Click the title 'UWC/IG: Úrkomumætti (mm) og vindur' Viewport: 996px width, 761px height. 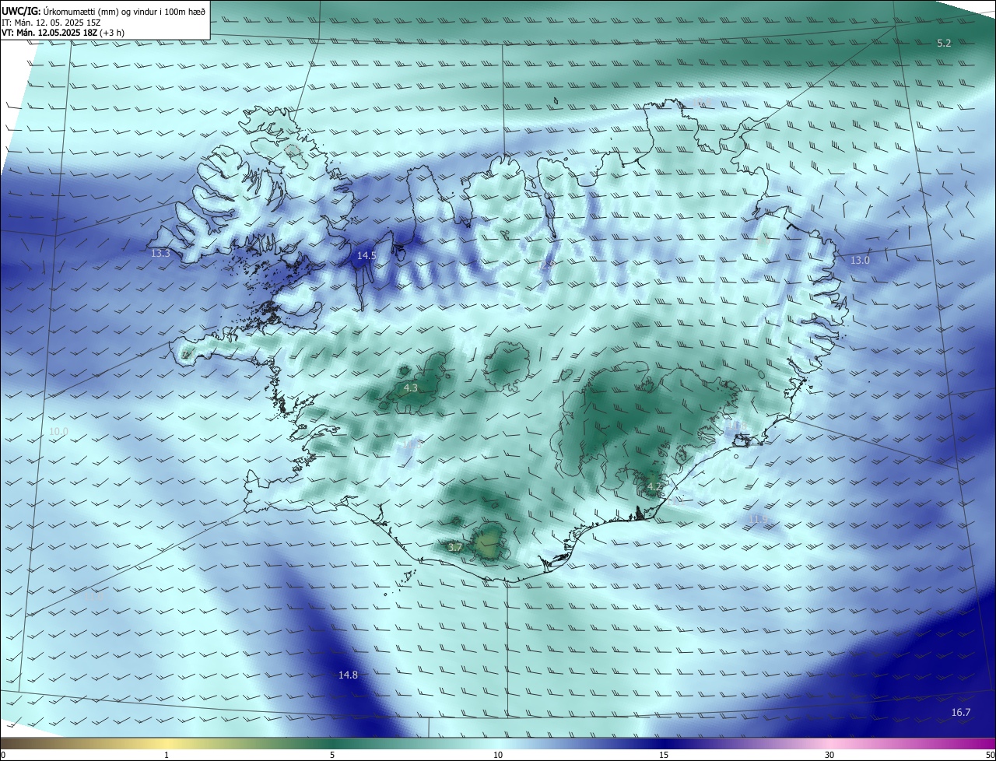(103, 10)
